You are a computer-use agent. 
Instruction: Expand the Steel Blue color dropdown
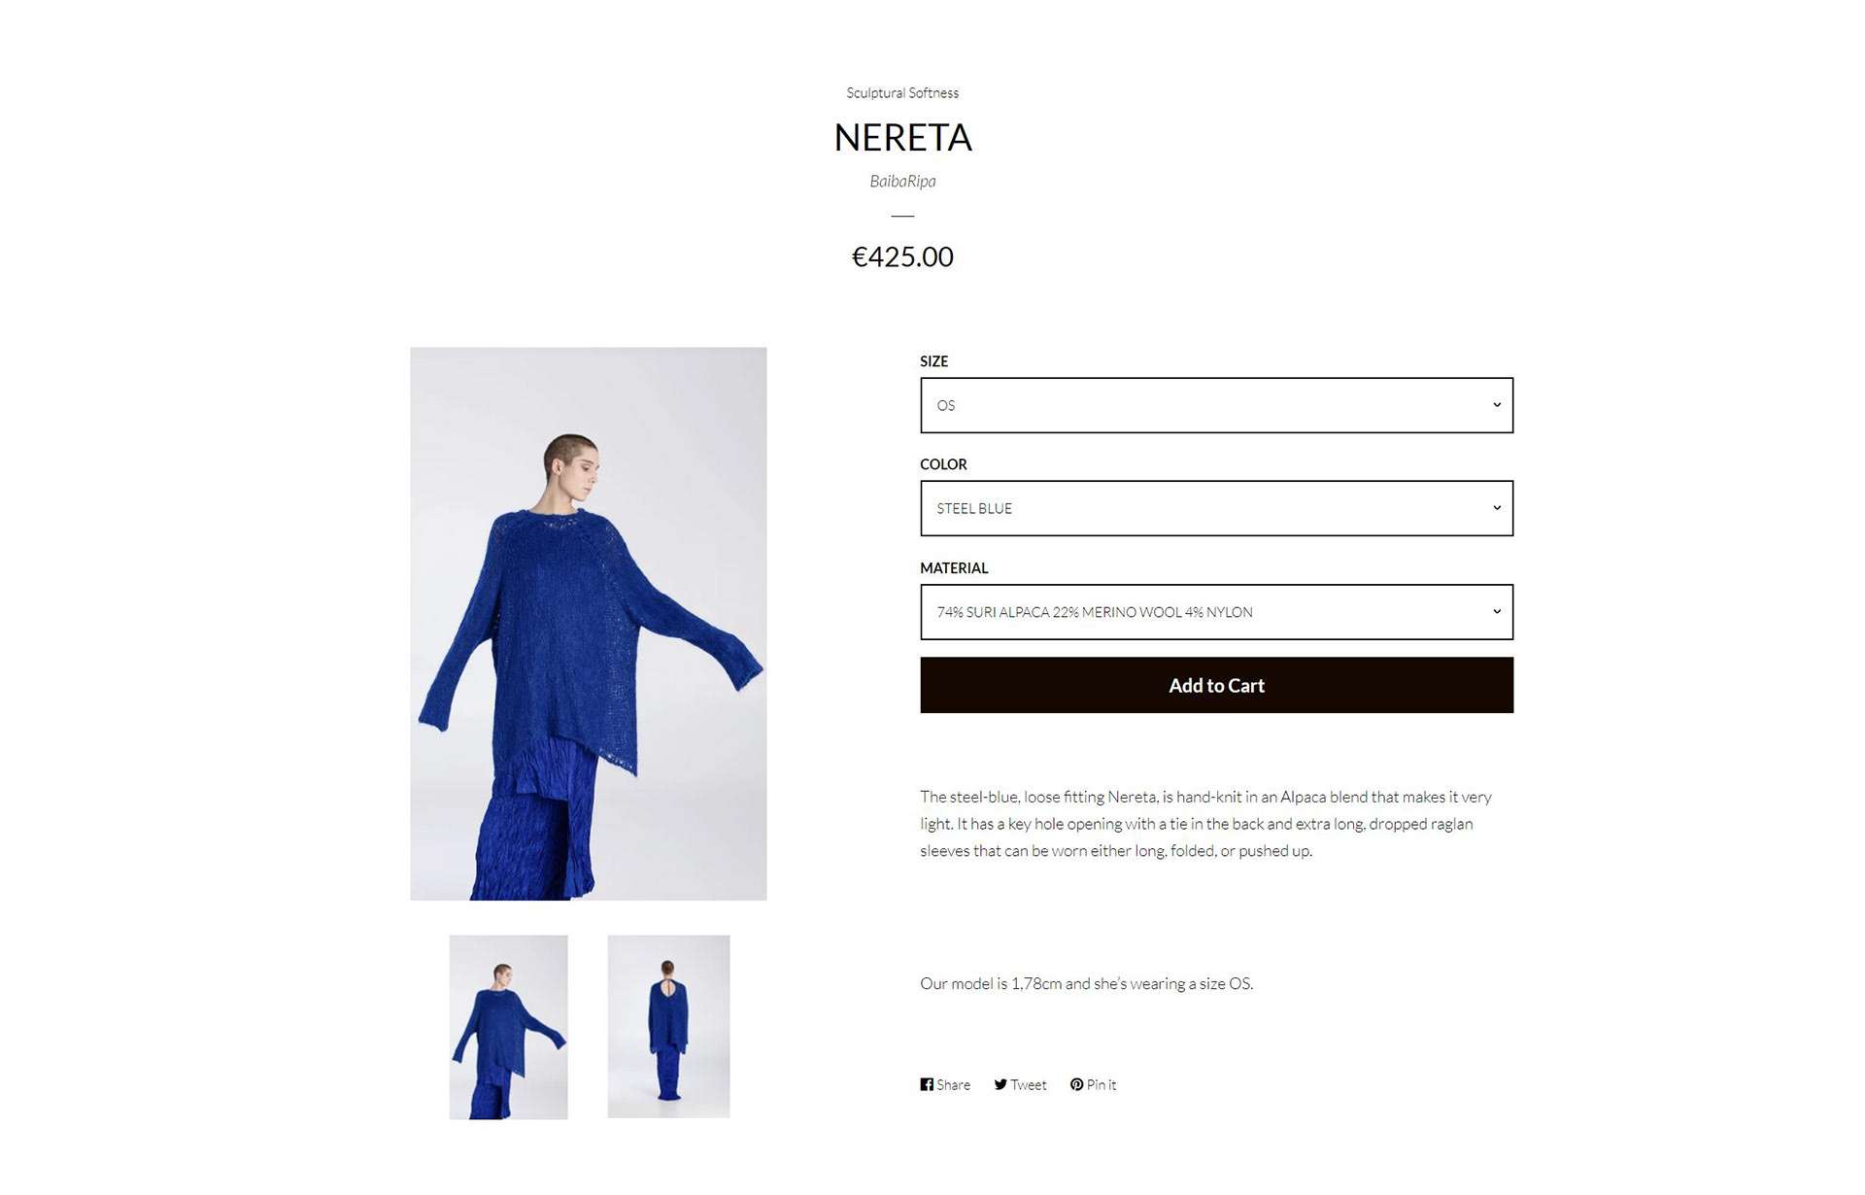tap(1216, 508)
